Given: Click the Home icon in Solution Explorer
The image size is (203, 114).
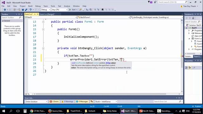Looking at the screenshot, I should 193,18.
